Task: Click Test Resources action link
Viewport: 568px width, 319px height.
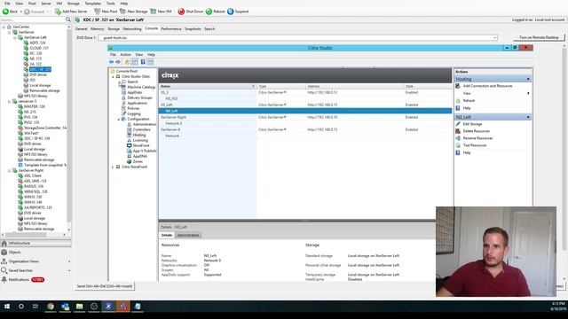Action: [x=475, y=145]
